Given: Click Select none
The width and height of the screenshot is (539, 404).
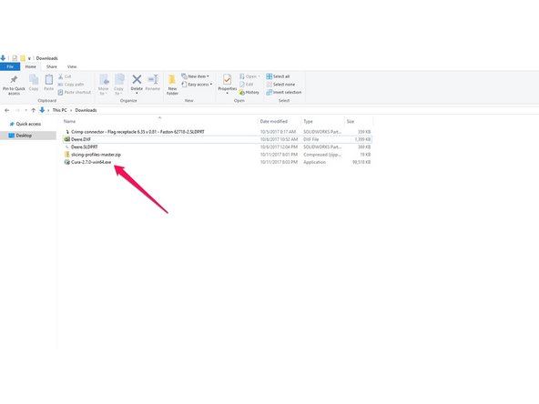Looking at the screenshot, I should pos(280,84).
